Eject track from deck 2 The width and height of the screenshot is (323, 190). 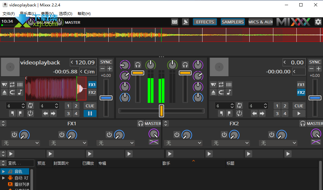pos(213,92)
